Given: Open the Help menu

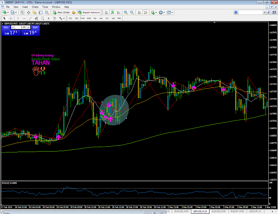Looking at the screenshot, I should coord(67,7).
